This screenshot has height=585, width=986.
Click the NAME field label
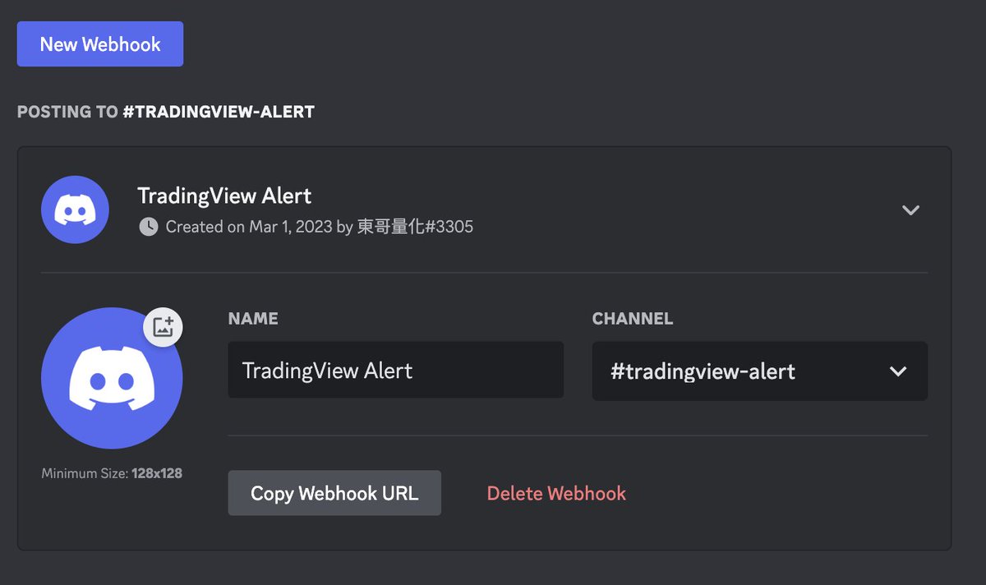coord(253,319)
